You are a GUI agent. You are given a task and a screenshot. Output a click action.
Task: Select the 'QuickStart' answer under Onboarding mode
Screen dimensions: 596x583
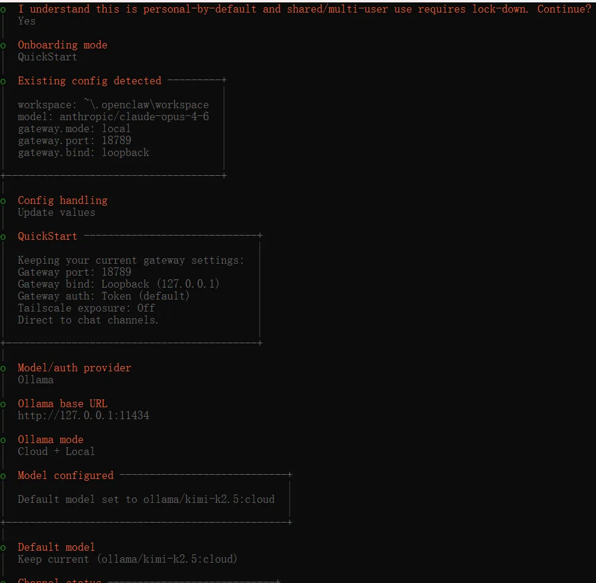click(x=48, y=57)
